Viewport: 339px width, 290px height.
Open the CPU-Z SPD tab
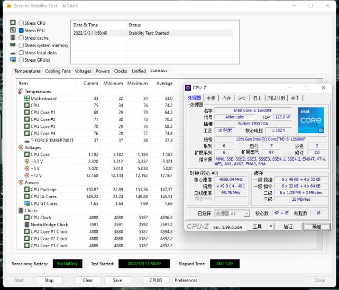(x=242, y=98)
